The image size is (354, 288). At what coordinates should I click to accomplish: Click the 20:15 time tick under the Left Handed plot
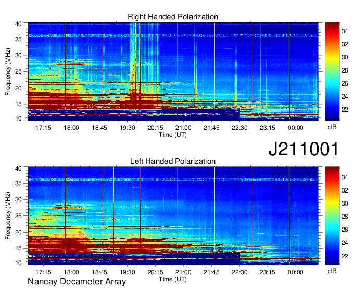coord(155,272)
